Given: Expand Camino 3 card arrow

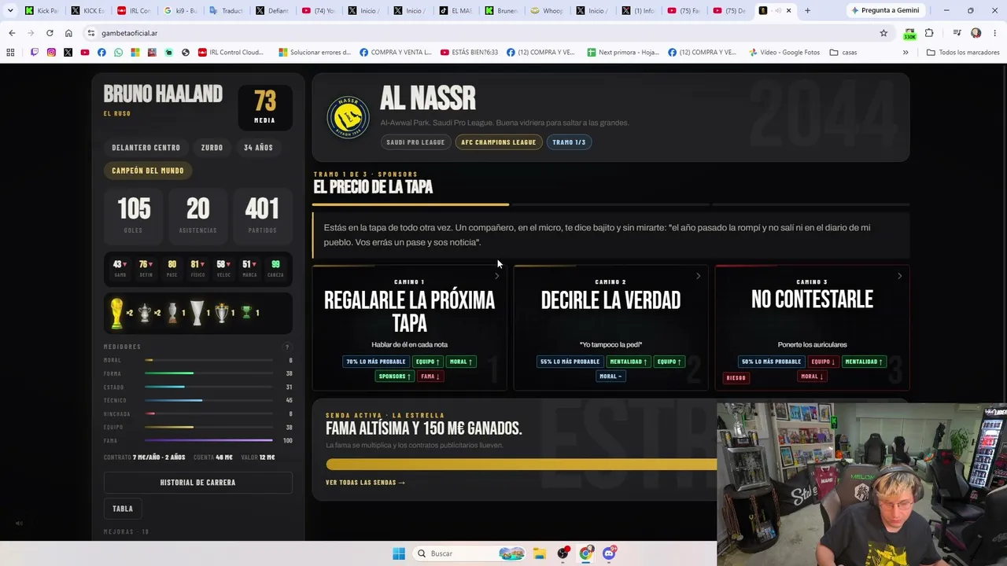Looking at the screenshot, I should coord(899,276).
